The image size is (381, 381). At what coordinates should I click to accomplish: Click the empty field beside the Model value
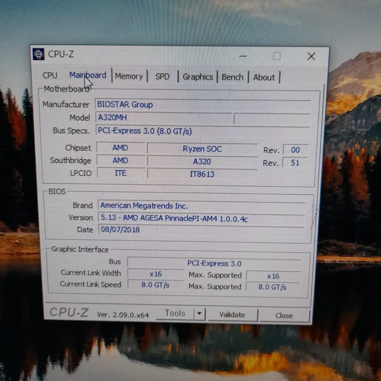click(272, 119)
